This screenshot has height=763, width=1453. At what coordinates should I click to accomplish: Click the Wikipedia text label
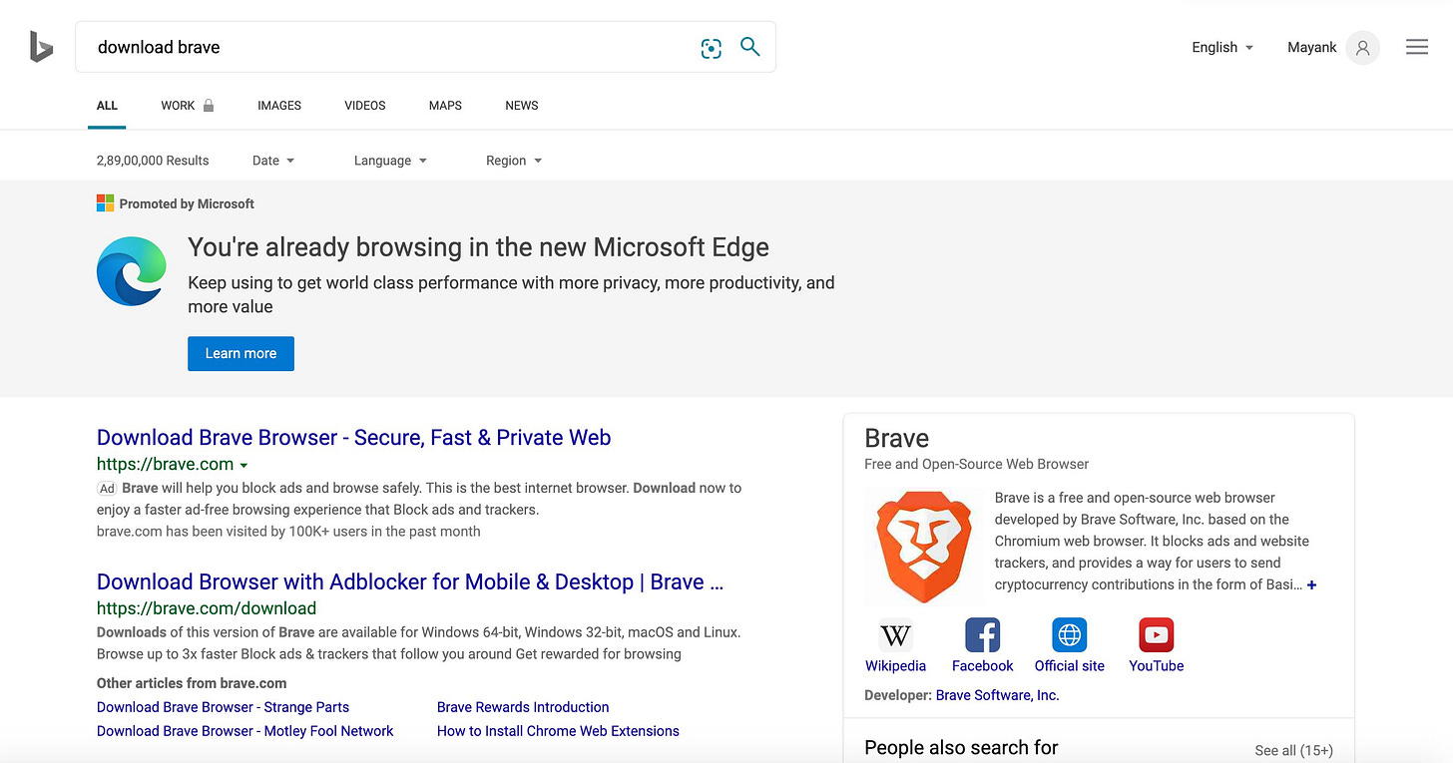pos(895,666)
